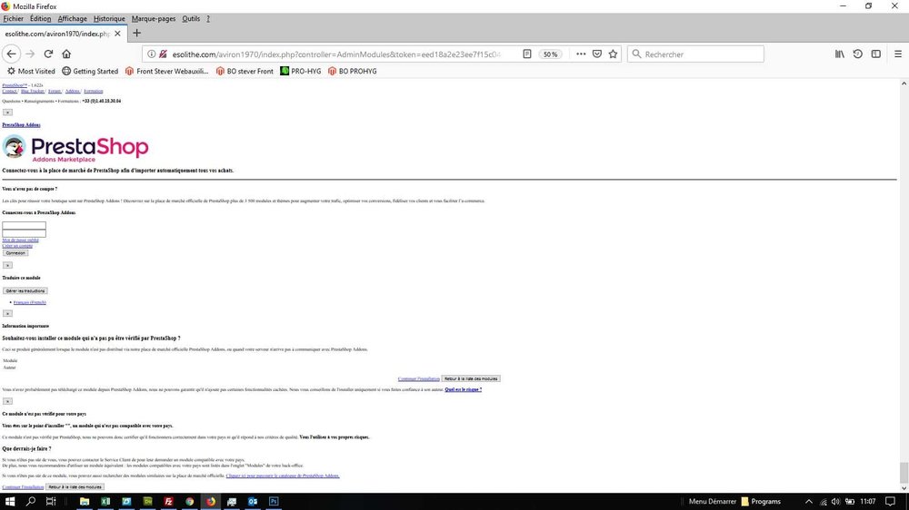909x510 pixels.
Task: Open BO stever Front bookmark
Action: 244,71
